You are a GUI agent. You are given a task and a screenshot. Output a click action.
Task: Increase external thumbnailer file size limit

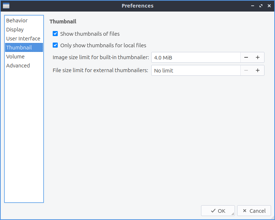click(258, 71)
